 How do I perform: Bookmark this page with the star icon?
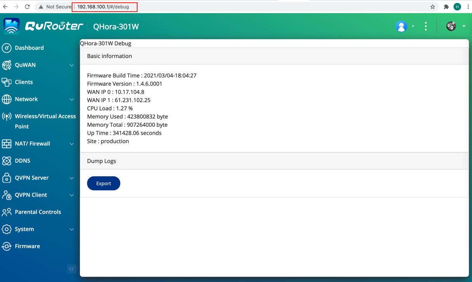433,7
